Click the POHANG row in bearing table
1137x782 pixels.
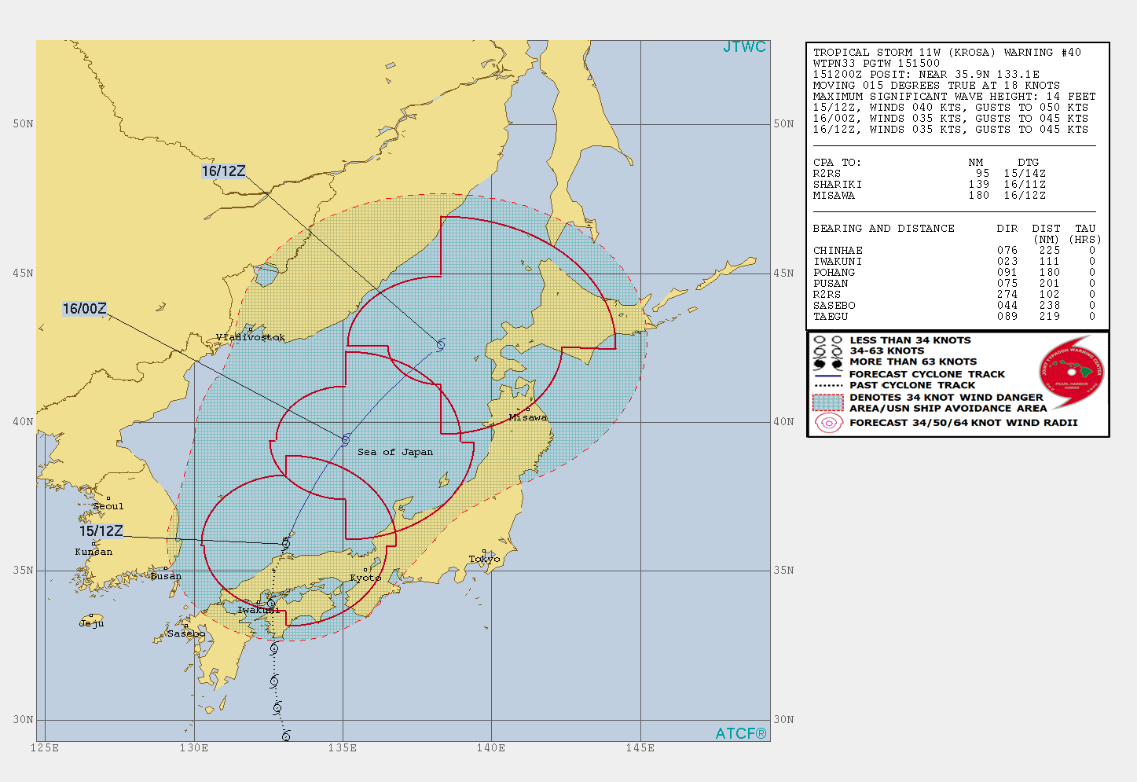[954, 273]
